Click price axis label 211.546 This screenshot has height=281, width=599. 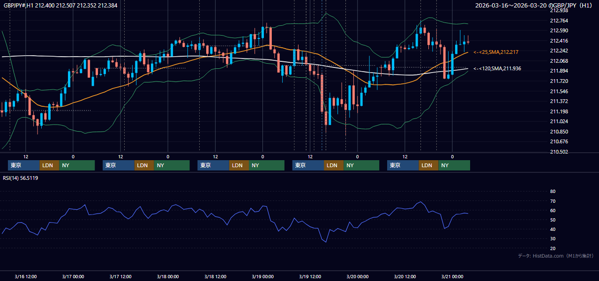point(559,91)
